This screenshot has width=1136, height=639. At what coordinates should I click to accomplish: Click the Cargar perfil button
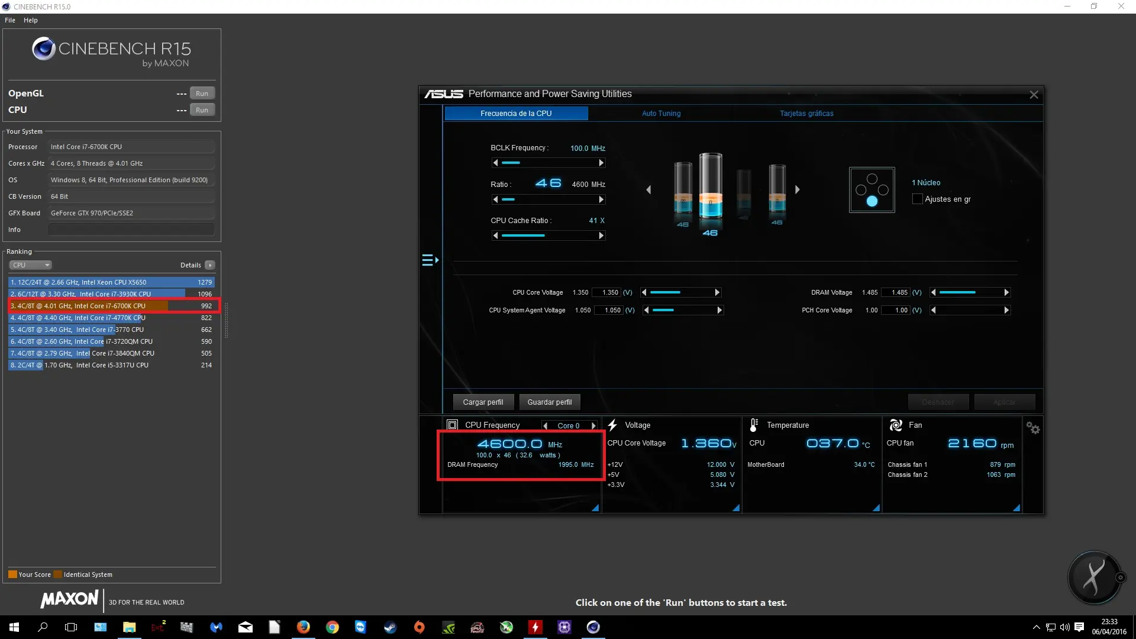click(483, 402)
